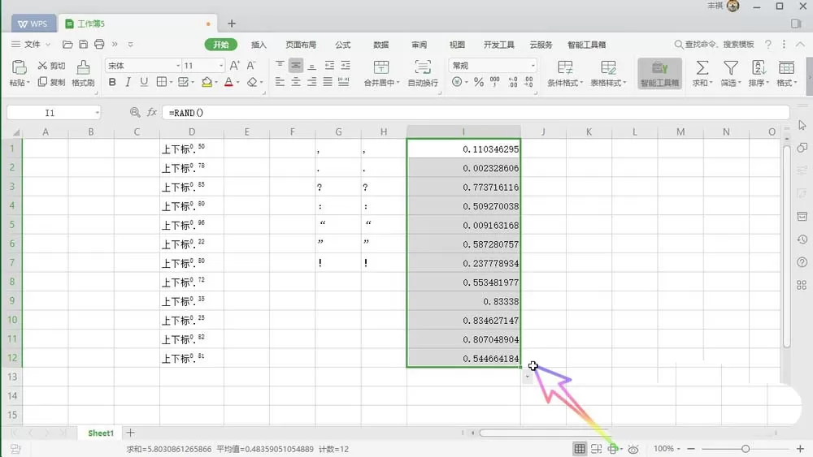Toggle center text alignment
Image resolution: width=813 pixels, height=457 pixels.
296,82
